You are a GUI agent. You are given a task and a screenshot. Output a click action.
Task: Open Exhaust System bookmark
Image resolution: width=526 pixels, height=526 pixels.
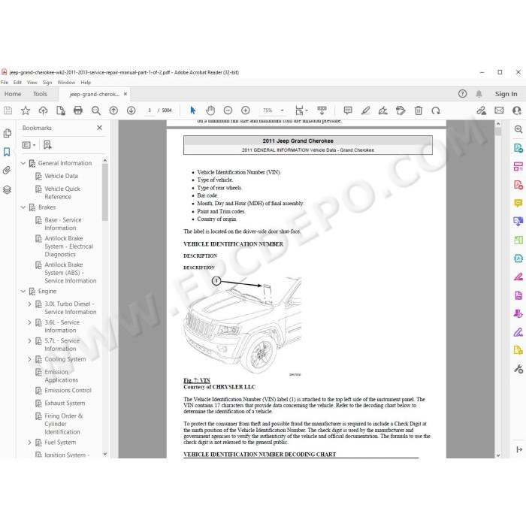pos(65,404)
